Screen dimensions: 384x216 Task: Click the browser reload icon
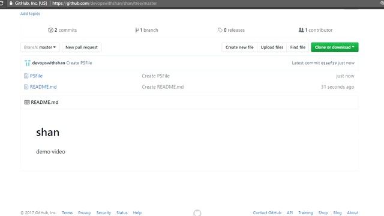(x=1, y=4)
